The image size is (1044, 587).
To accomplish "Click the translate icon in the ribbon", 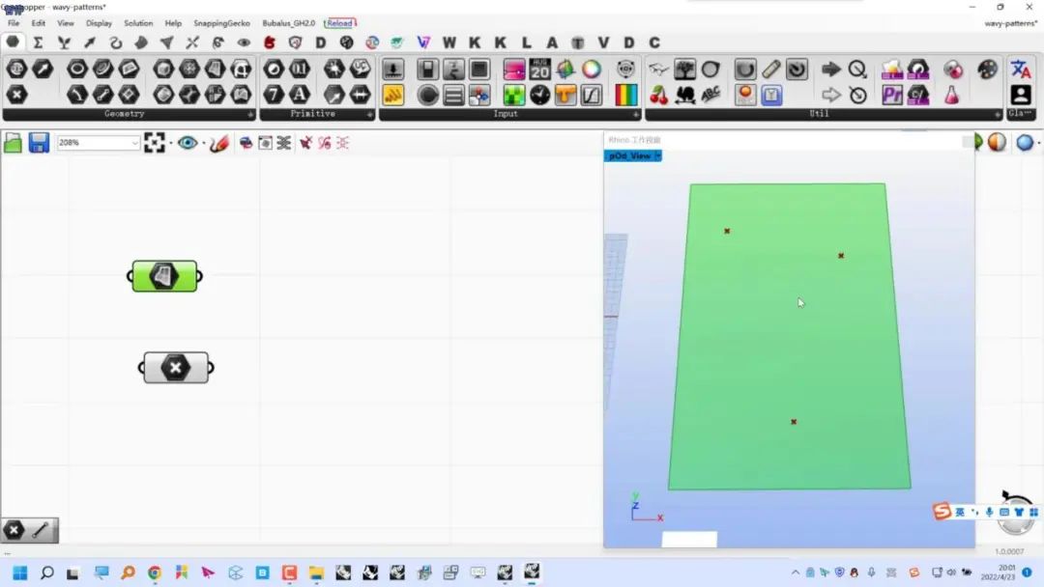I will (1020, 70).
